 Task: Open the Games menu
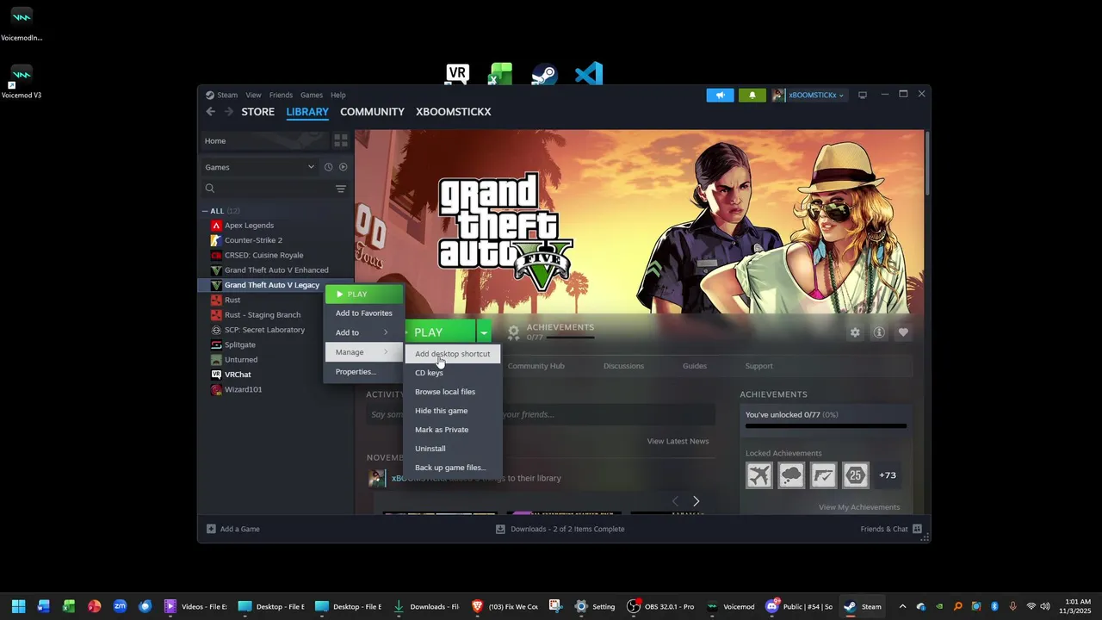(312, 95)
